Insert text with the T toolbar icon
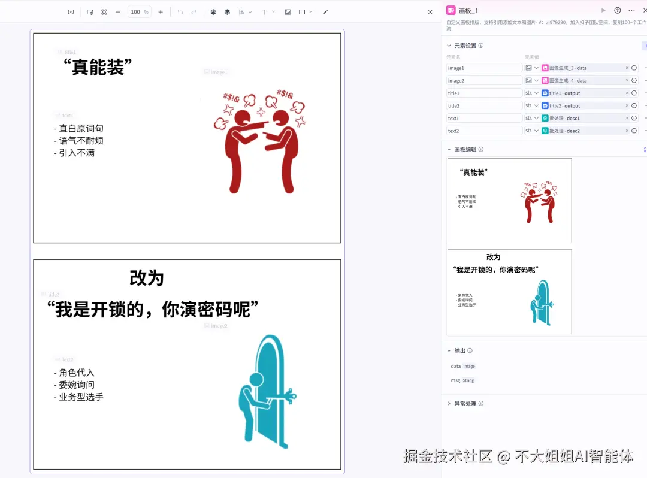Screen dimensions: 647x478 pyautogui.click(x=265, y=11)
